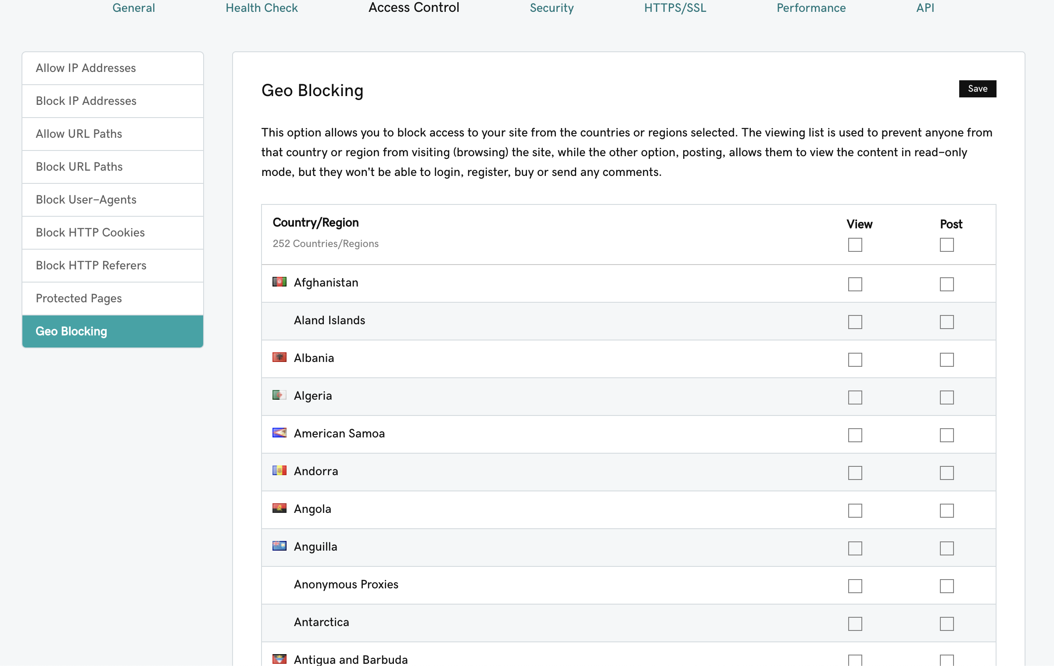The image size is (1054, 666).
Task: Select Block HTTP Referers in the sidebar
Action: tap(91, 265)
